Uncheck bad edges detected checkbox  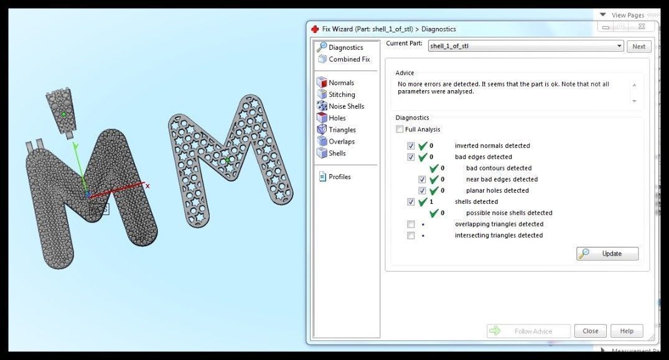(x=411, y=157)
